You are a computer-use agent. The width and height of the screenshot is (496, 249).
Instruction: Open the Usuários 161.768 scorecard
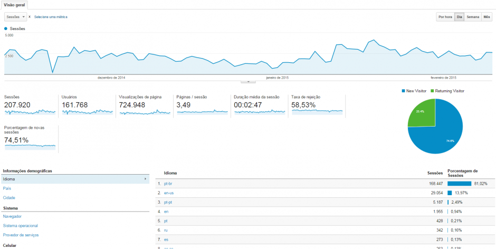coord(87,106)
